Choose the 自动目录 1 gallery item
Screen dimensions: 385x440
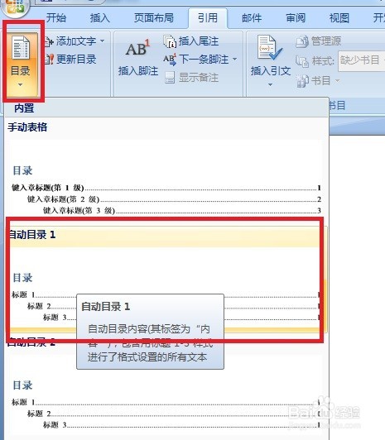(166, 280)
